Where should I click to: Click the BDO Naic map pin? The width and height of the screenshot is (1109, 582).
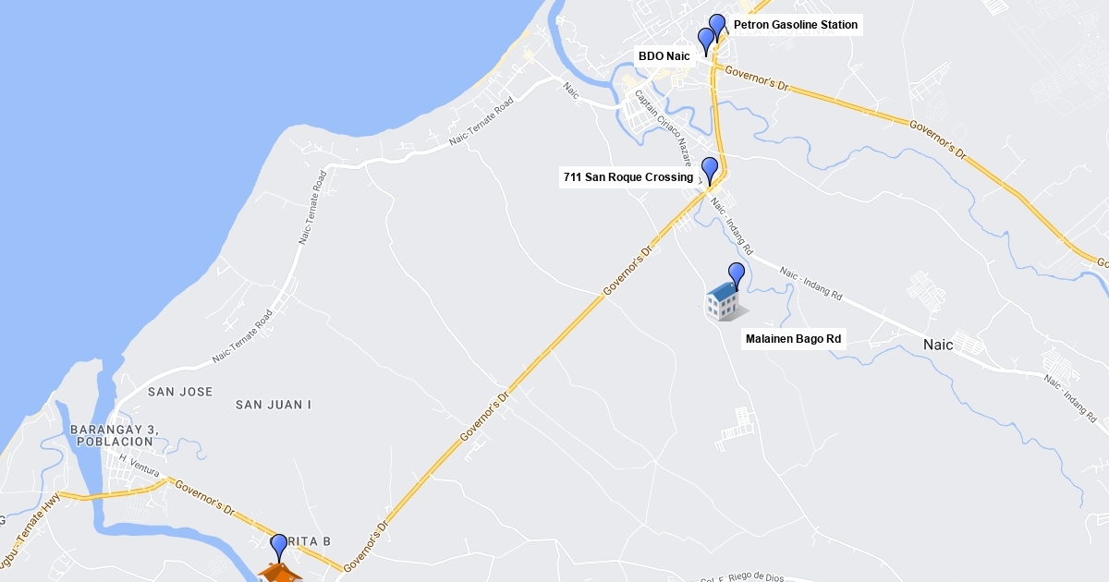pos(706,42)
